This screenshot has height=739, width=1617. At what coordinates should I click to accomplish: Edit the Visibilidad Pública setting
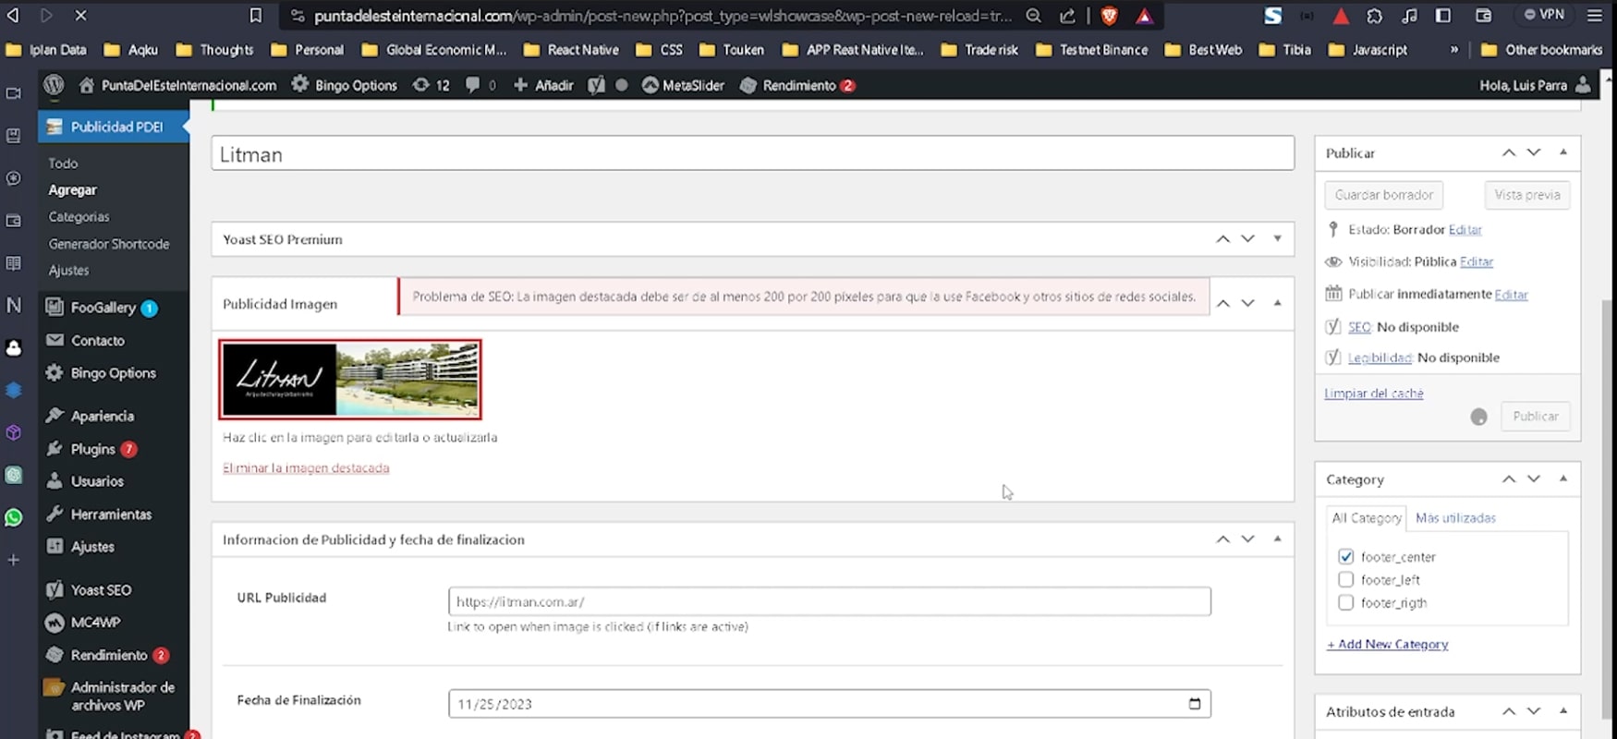pyautogui.click(x=1477, y=261)
